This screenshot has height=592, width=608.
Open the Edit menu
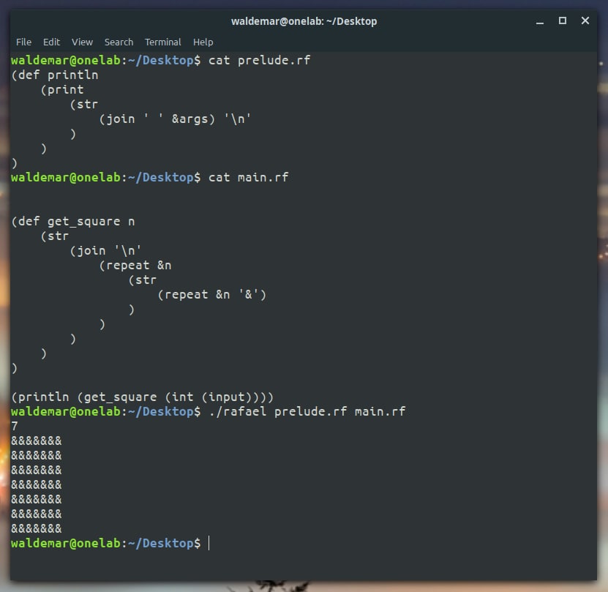coord(51,42)
